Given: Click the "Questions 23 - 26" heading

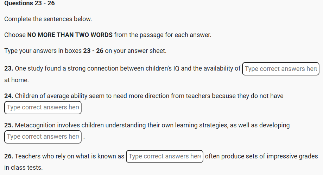Looking at the screenshot, I should point(30,4).
